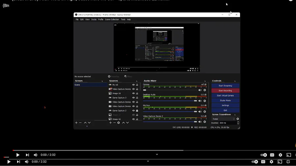Screen dimensions: 296x166
Task: Mute the Camera audio channel speaker icon
Action: pyautogui.click(x=200, y=90)
